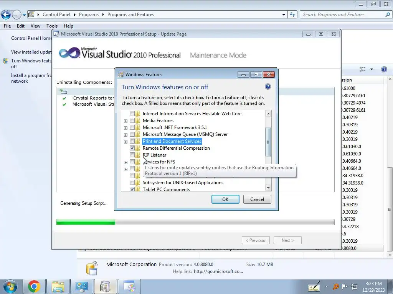Open the disc window taskbar button
Screen dimensions: 393x294
[x=129, y=286]
